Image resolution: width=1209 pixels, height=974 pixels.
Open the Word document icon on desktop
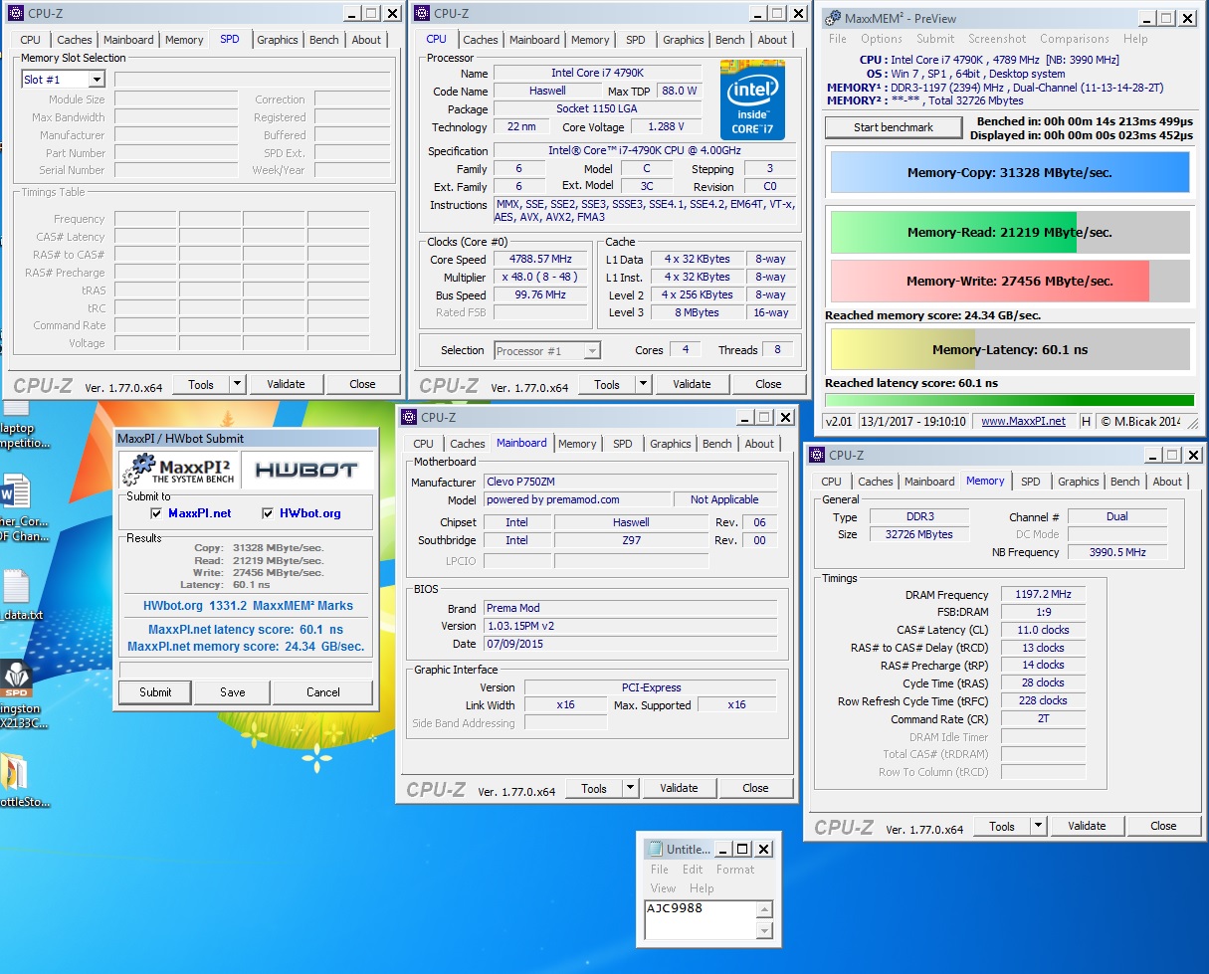(x=15, y=493)
